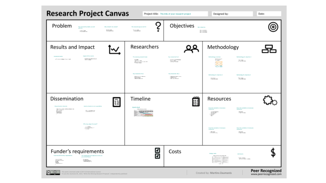Select the Resources section heading
The width and height of the screenshot is (326, 183).
[x=219, y=99]
